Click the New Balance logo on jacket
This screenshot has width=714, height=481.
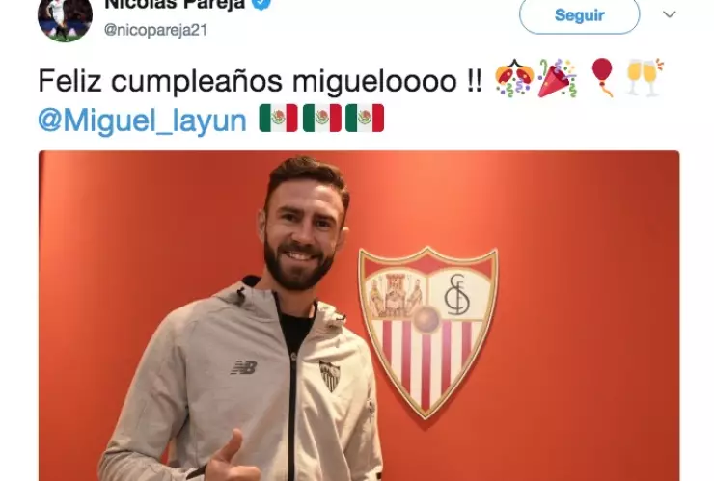point(243,367)
